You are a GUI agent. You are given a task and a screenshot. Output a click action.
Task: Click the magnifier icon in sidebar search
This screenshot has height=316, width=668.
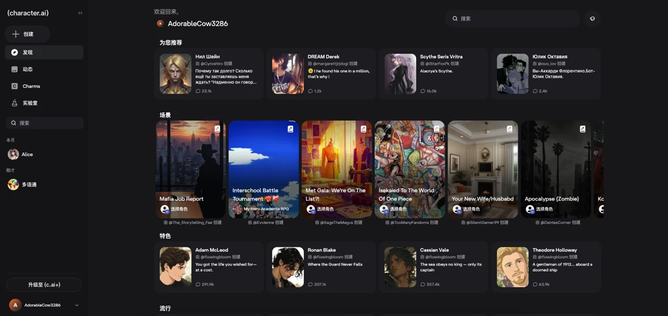point(14,123)
